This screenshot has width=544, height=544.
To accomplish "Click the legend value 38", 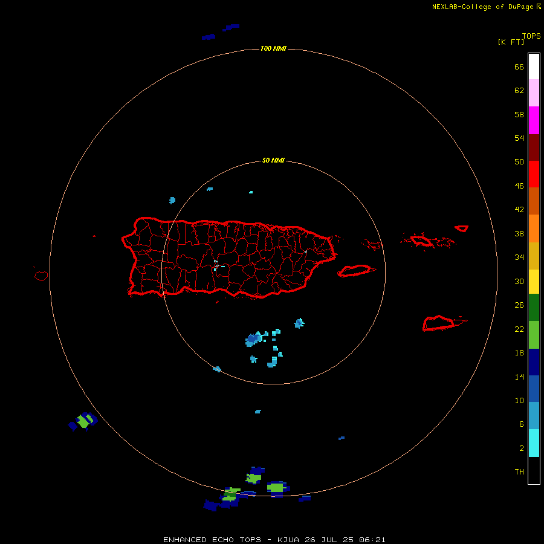I will pyautogui.click(x=519, y=233).
